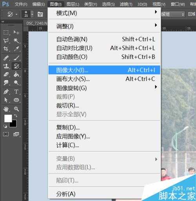Select the Pen tool
The width and height of the screenshot is (196, 201).
click(x=6, y=91)
